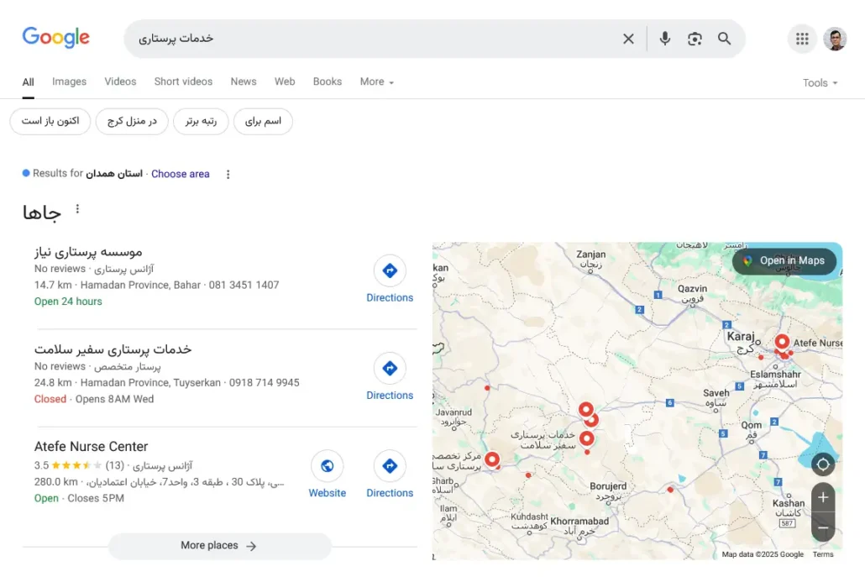The height and width of the screenshot is (577, 865).
Task: Open the خدمات پرستاری سفیر سلامت listing title
Action: click(113, 349)
